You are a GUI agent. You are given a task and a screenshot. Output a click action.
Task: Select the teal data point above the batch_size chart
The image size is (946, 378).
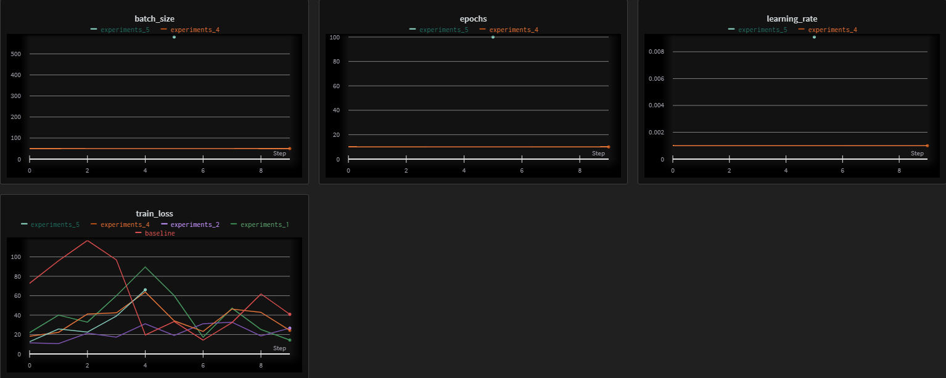pyautogui.click(x=173, y=37)
